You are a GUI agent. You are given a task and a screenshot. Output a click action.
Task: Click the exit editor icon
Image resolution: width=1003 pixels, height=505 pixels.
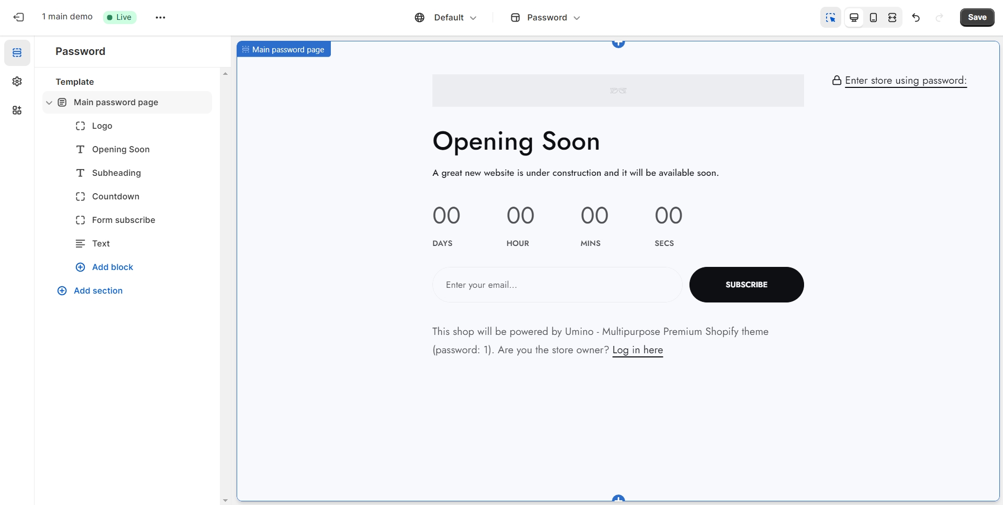[x=19, y=17]
